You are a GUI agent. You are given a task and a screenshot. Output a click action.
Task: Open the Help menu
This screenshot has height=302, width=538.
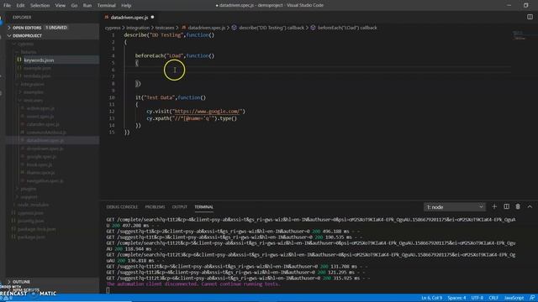click(x=126, y=5)
